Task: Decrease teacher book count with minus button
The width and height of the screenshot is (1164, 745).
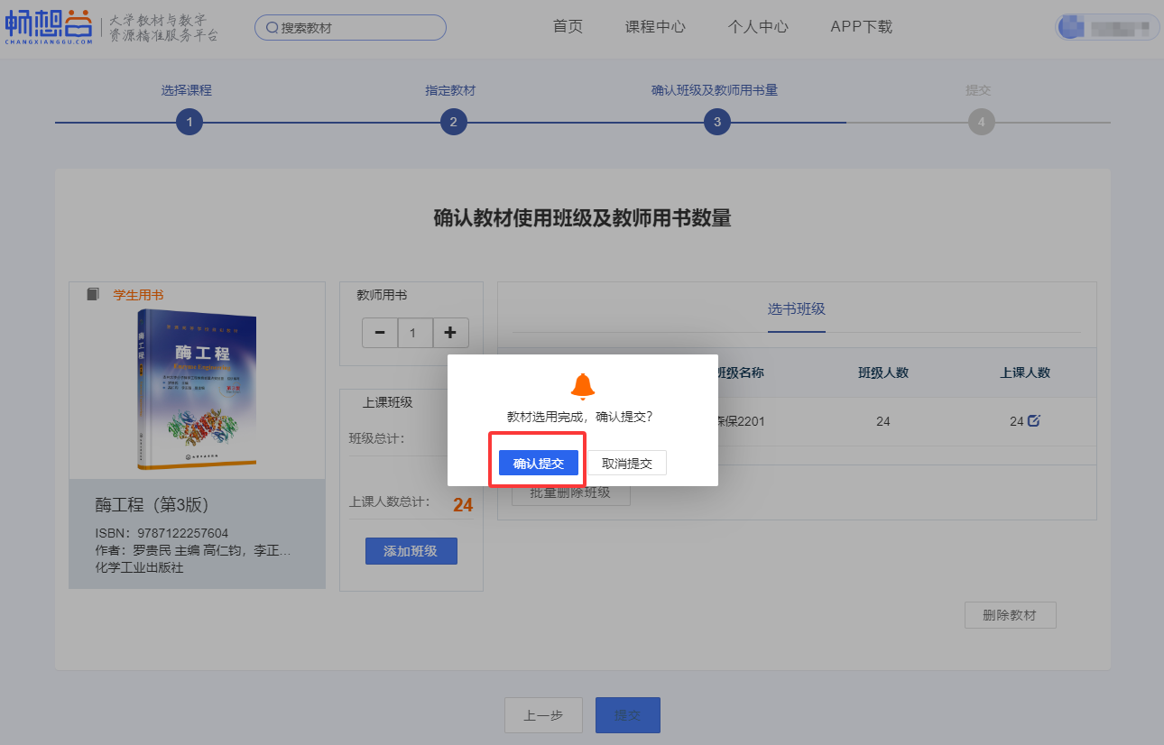Action: [x=380, y=333]
